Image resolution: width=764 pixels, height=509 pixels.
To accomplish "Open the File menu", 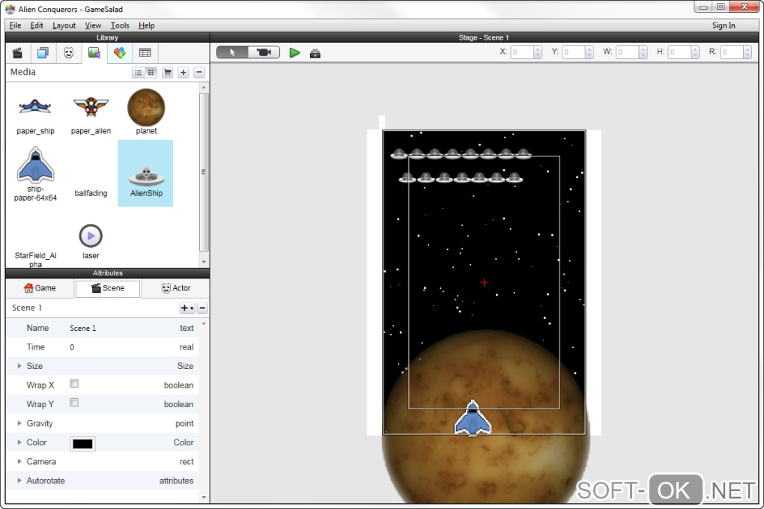I will [15, 25].
